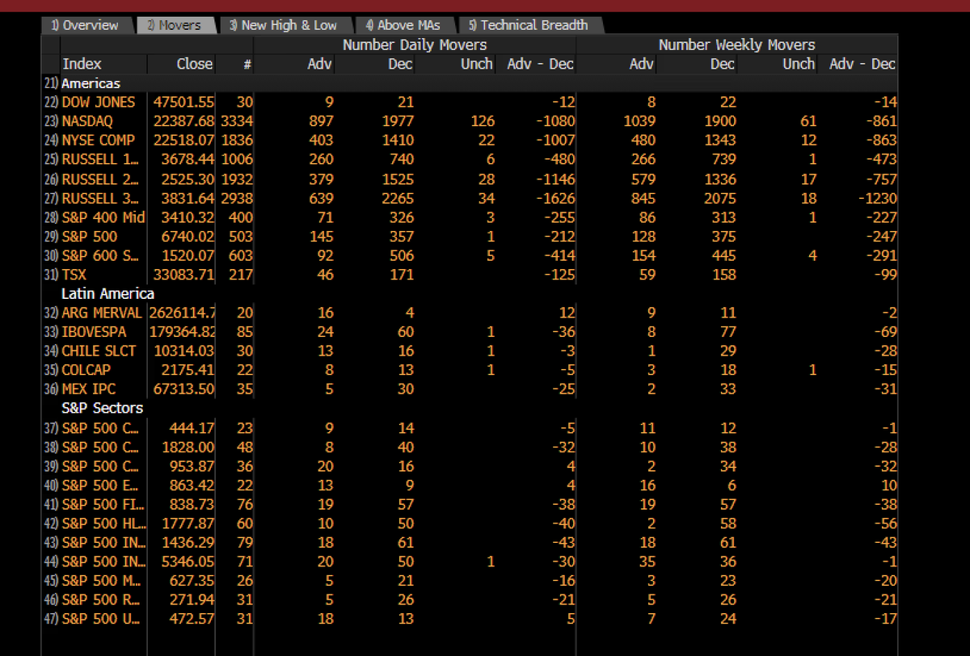Viewport: 970px width, 656px height.
Task: Click NASDAQ close value 22387.68
Action: (x=184, y=121)
